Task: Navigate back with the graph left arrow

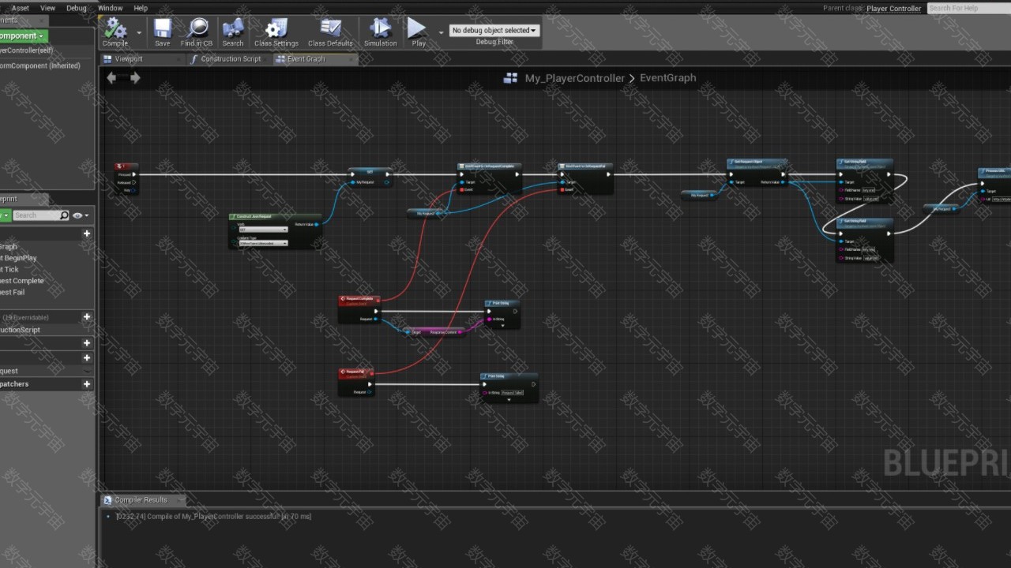Action: pyautogui.click(x=111, y=77)
